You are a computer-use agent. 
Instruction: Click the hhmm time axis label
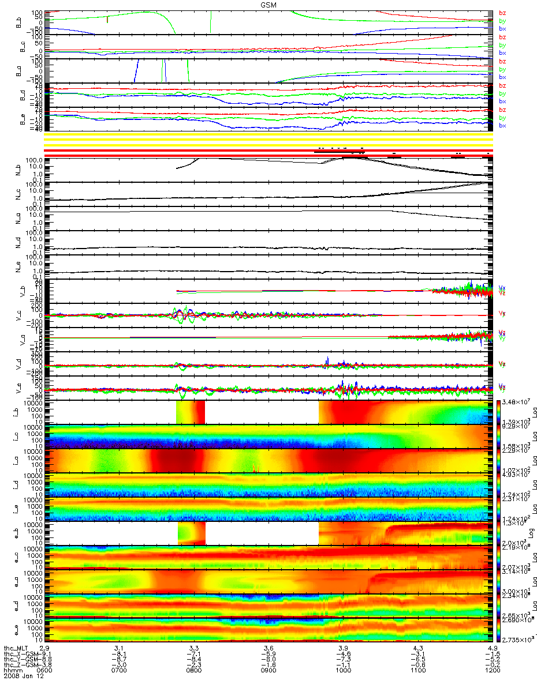tap(12, 672)
